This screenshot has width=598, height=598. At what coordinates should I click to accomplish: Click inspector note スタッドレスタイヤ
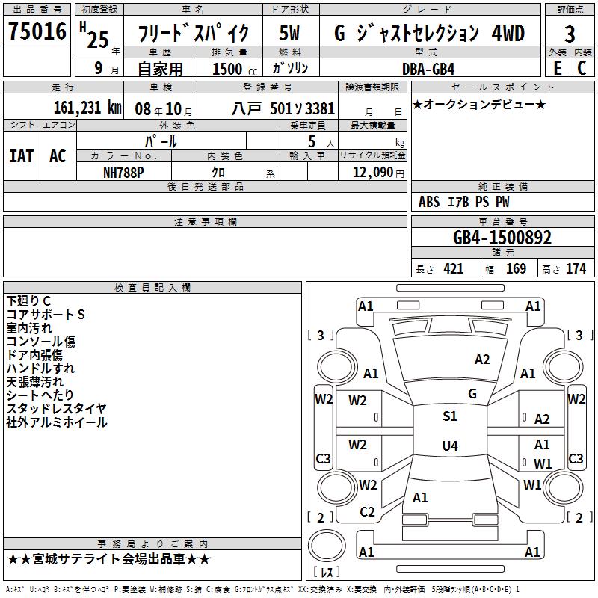[x=57, y=408]
